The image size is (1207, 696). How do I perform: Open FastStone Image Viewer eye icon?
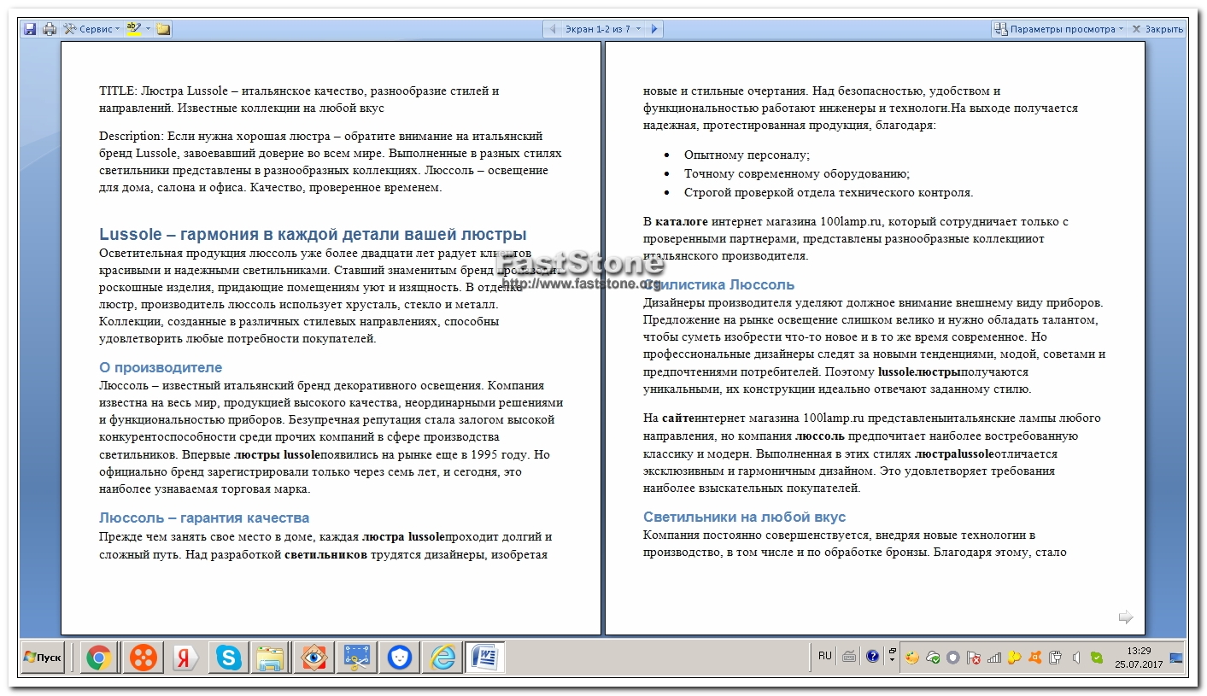[x=313, y=658]
